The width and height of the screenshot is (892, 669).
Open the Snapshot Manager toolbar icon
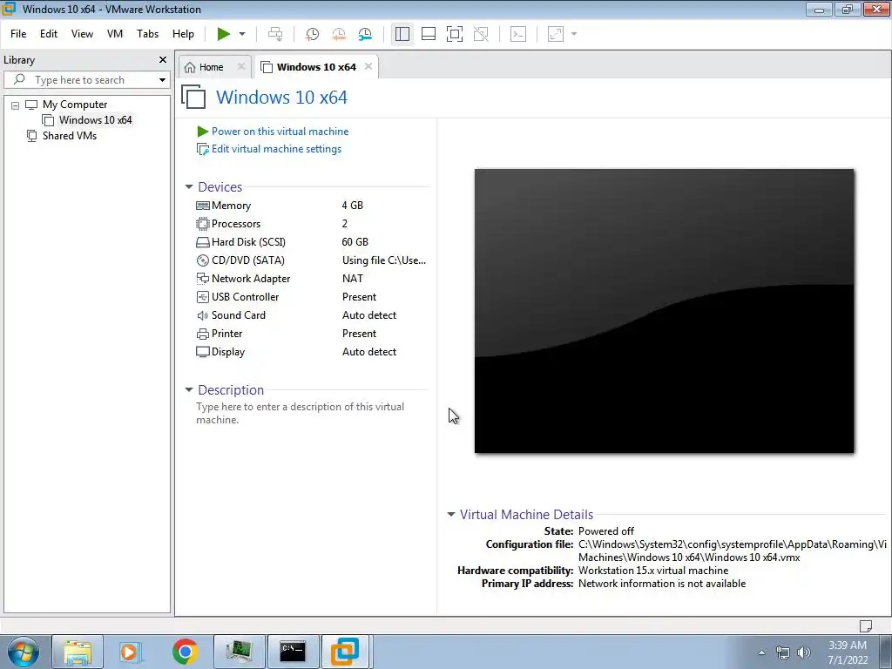365,34
